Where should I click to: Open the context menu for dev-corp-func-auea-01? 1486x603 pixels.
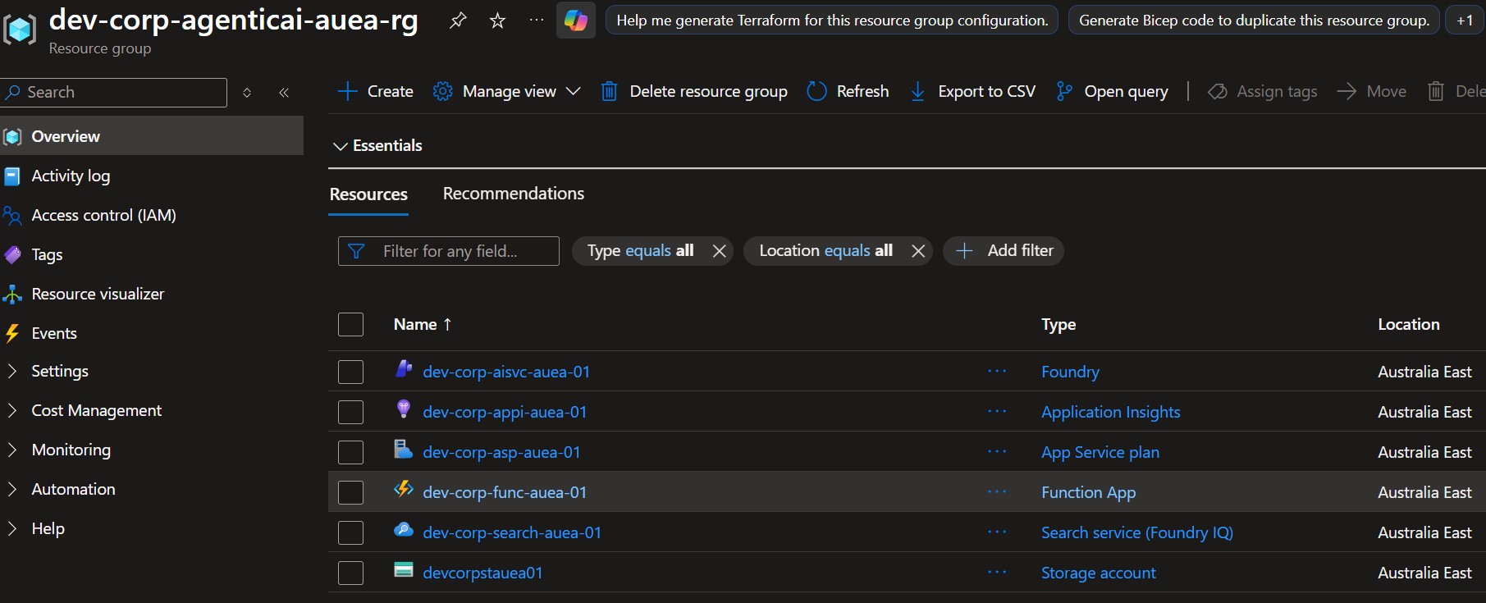997,491
